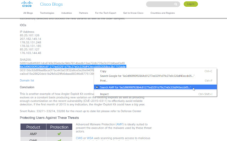
Task: Click the hash starting with 56f61bd84f
Action: (72, 63)
